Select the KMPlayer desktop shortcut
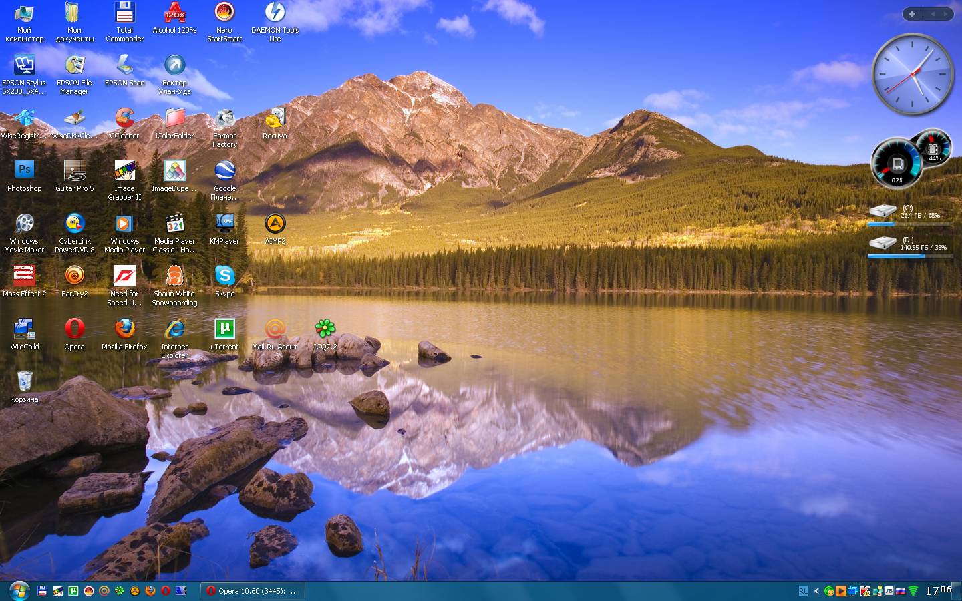Viewport: 962px width, 601px height. point(224,224)
